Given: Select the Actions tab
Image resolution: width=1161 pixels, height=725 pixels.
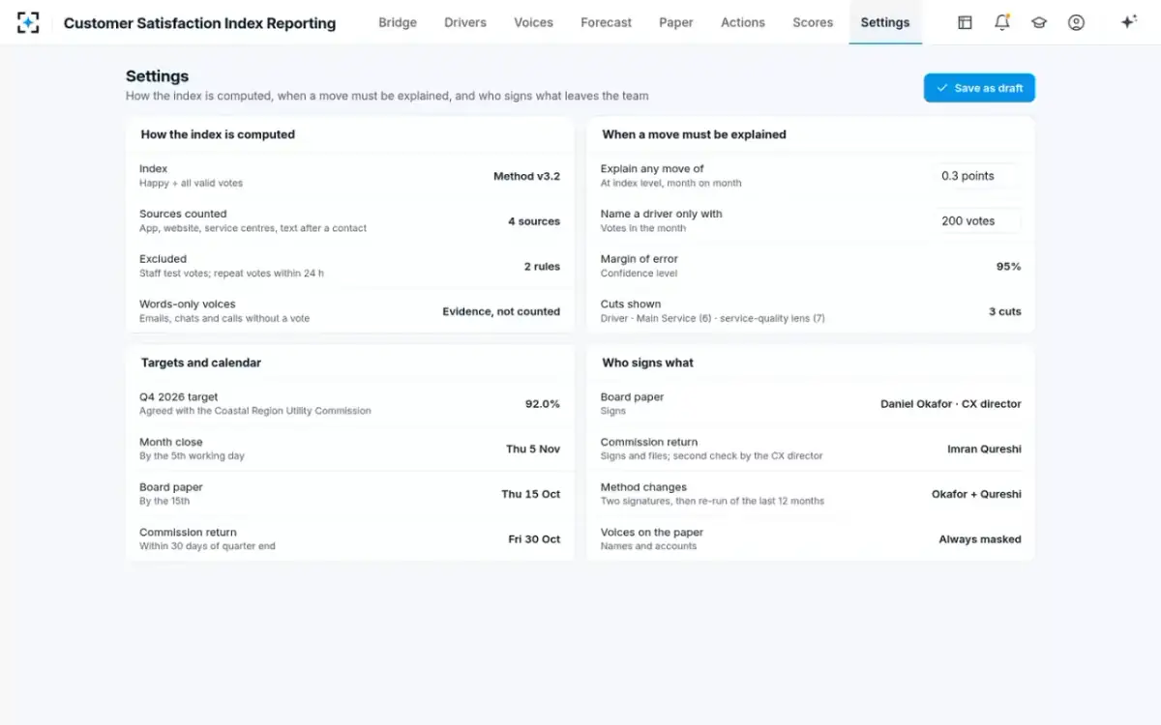Looking at the screenshot, I should [x=743, y=22].
